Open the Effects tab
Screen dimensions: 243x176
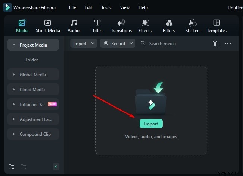click(145, 26)
